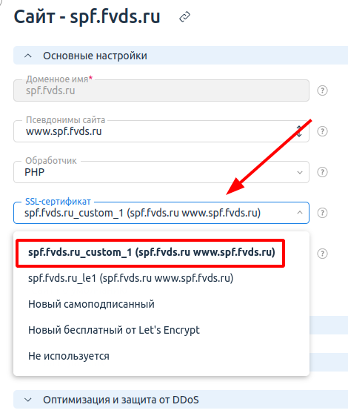Select the spf.fvds.ru_custom_1 certificate option

[152, 252]
